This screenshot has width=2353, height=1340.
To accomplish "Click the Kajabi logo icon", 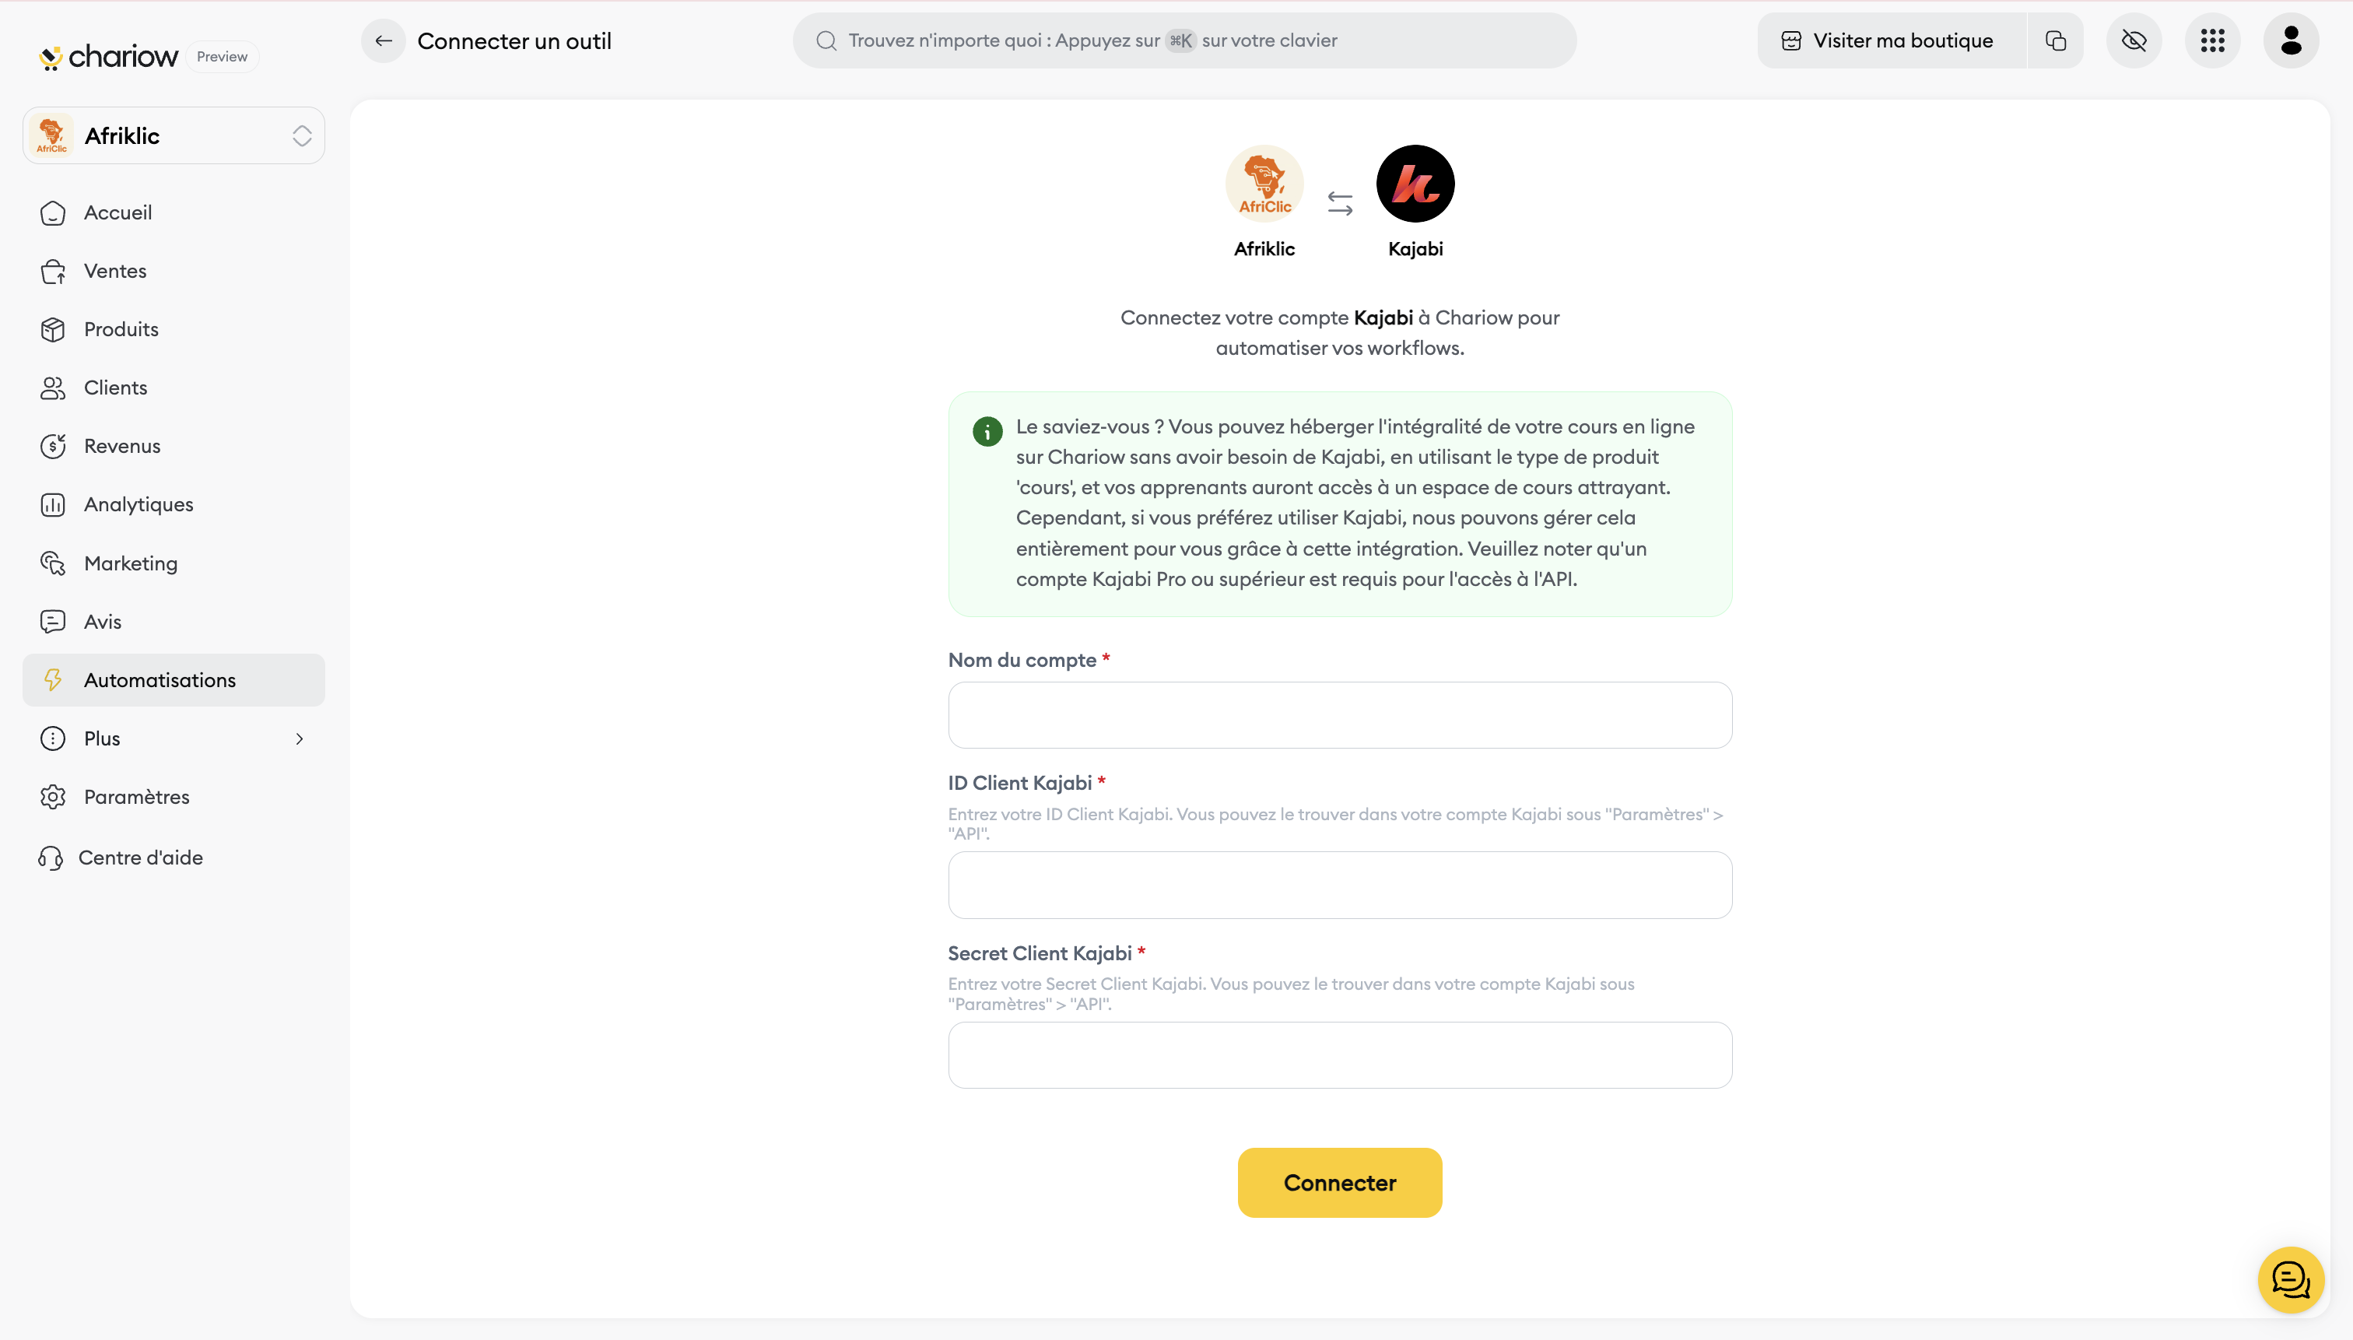I will point(1415,184).
